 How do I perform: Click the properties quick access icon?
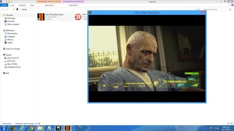pyautogui.click(x=6, y=1)
